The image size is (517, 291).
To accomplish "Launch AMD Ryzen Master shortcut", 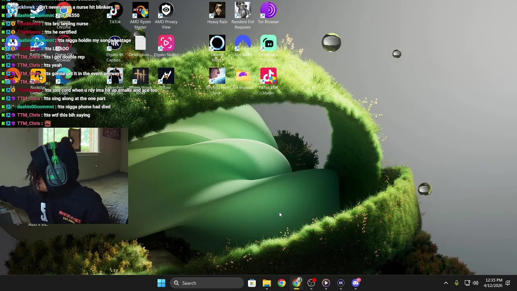I will point(140,16).
